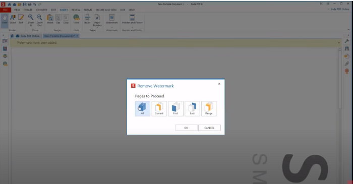Click the home icon in quick access toolbar
353x184 pixels.
coord(10,5)
